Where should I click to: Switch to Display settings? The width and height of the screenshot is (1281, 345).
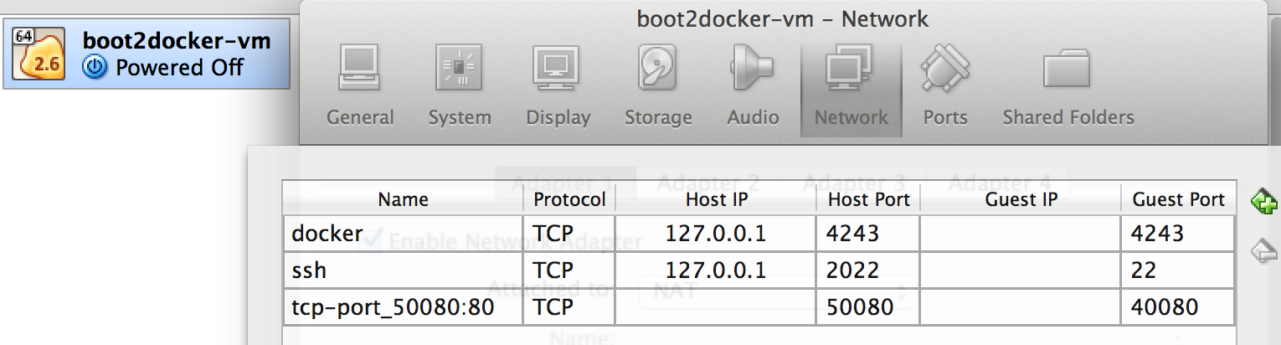pyautogui.click(x=558, y=85)
